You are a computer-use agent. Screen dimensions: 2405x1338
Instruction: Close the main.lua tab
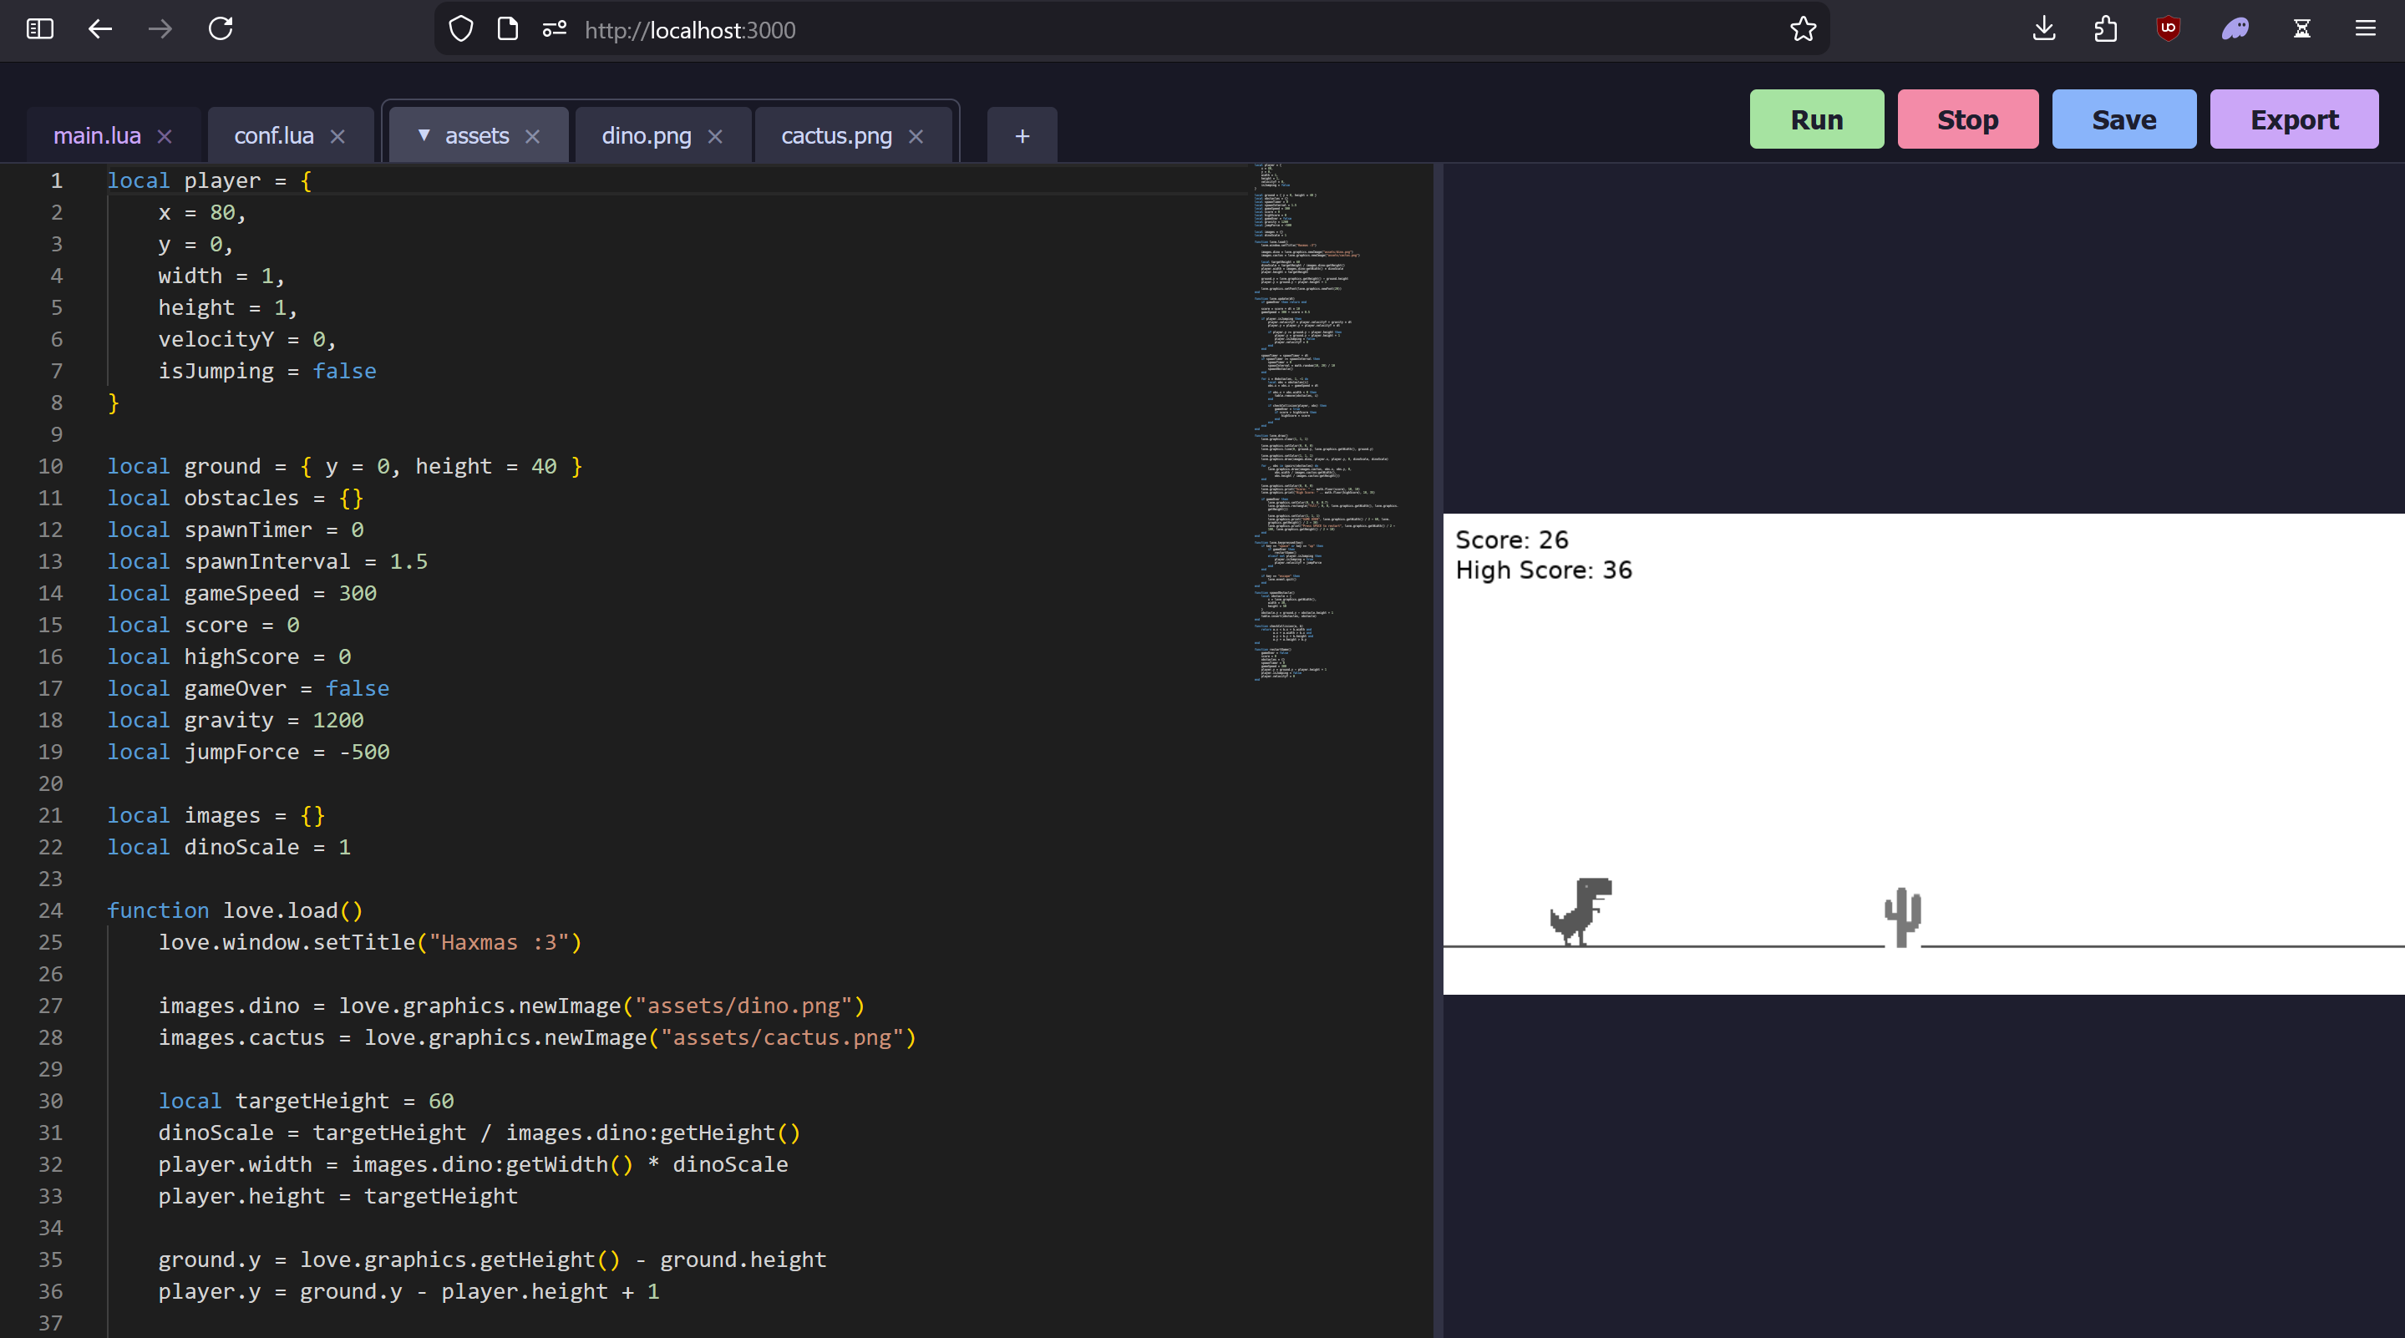click(165, 136)
